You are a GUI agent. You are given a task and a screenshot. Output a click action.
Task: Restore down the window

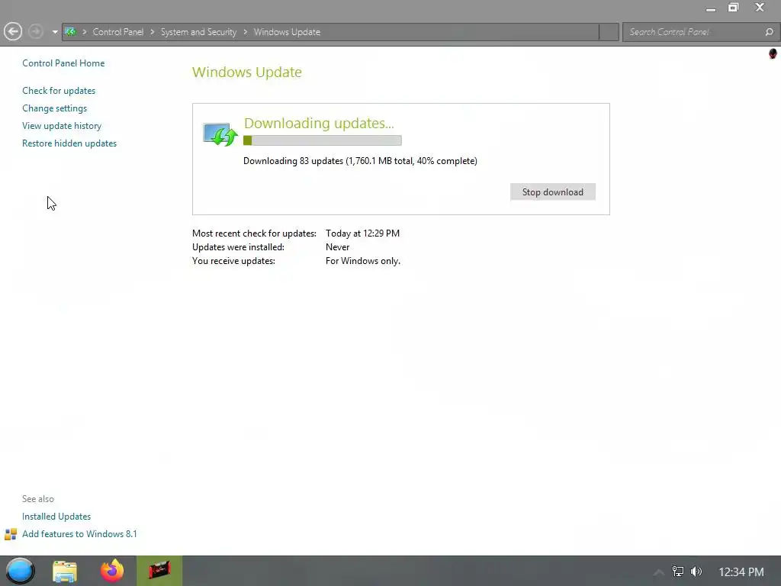733,8
